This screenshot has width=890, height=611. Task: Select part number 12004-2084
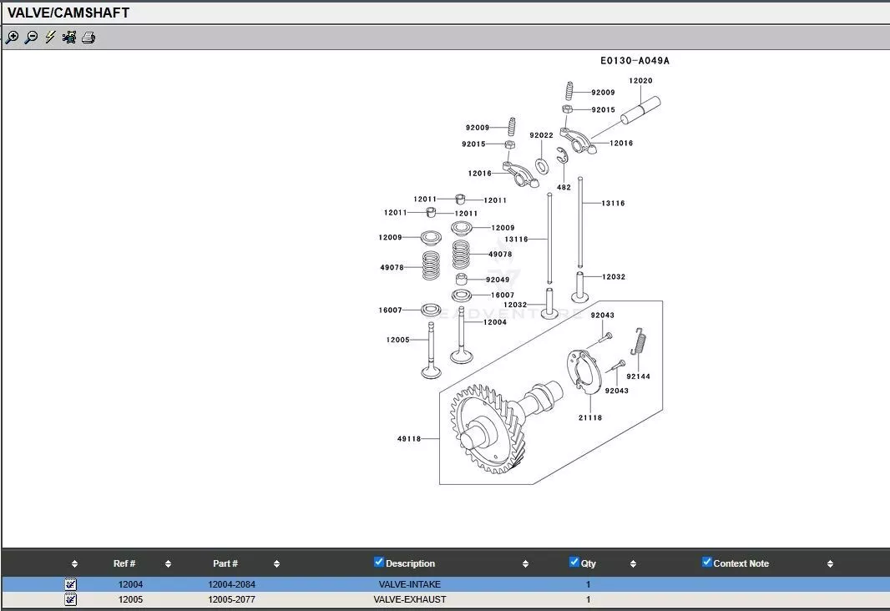pos(231,584)
